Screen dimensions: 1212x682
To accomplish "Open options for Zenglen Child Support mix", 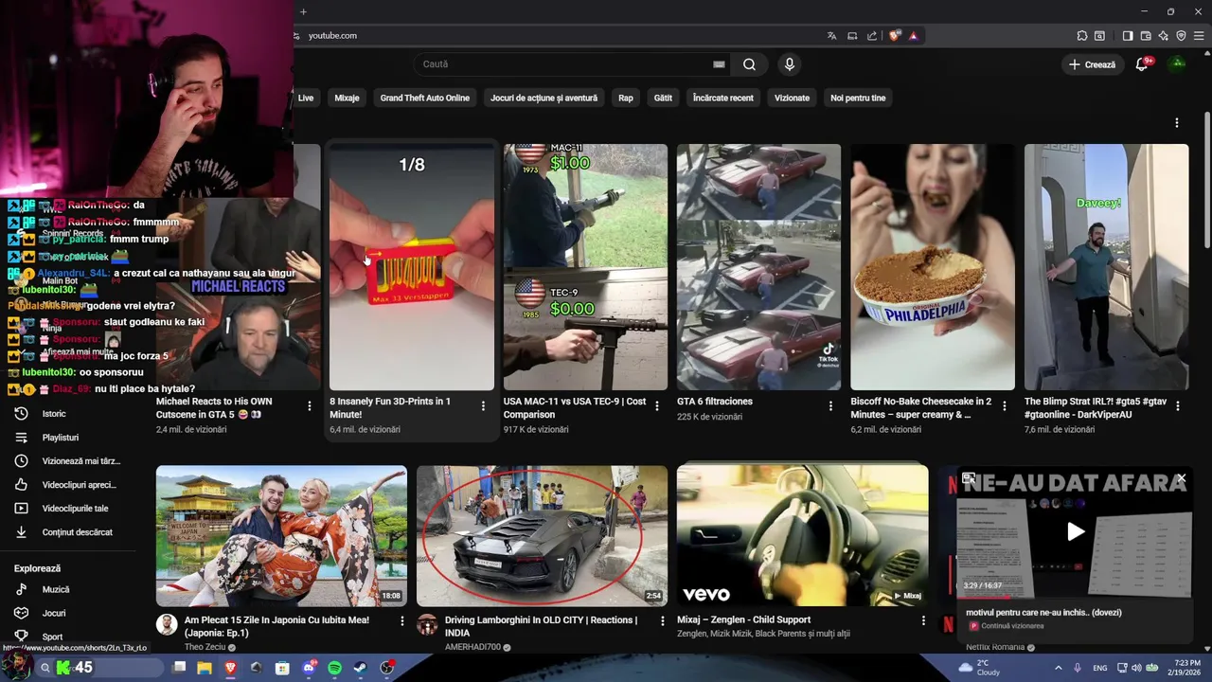I will coord(923,621).
